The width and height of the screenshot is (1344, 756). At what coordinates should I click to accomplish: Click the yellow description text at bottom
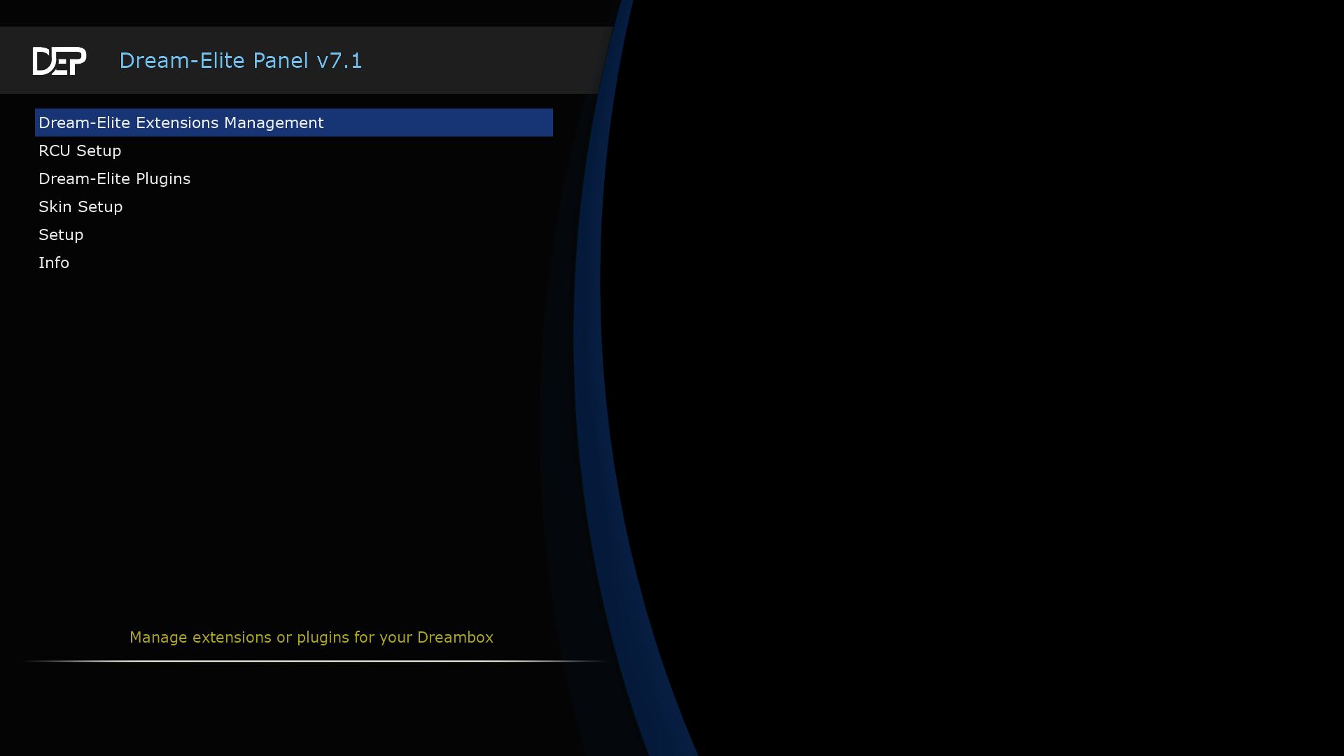coord(311,637)
